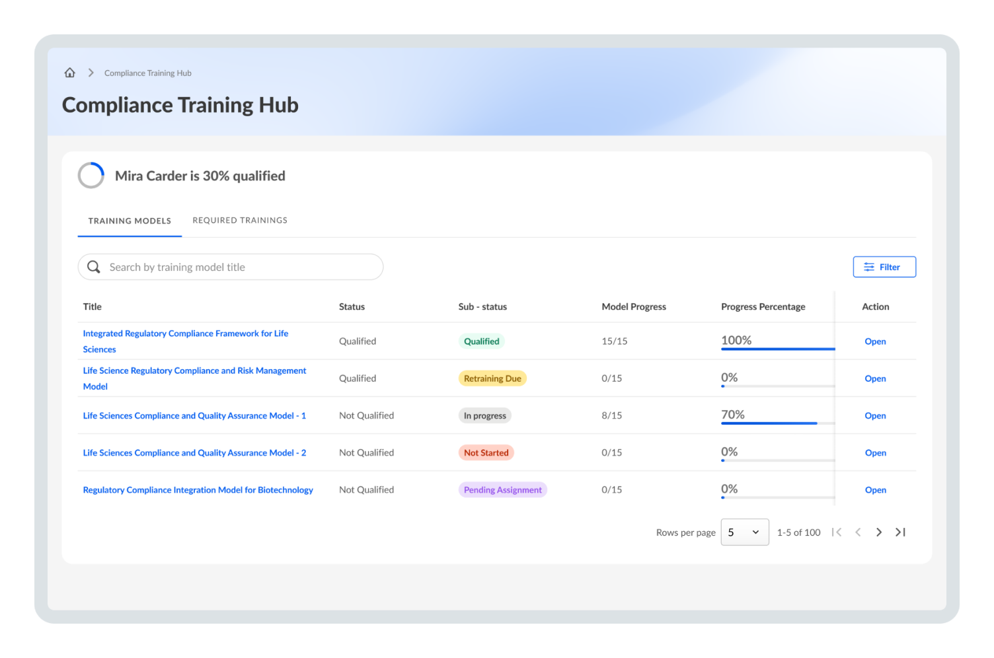Open the Filter options
994x658 pixels.
pyautogui.click(x=884, y=267)
